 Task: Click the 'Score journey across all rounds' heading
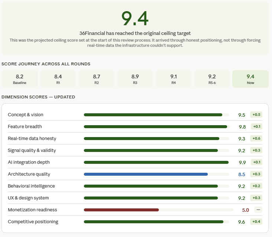(46, 64)
